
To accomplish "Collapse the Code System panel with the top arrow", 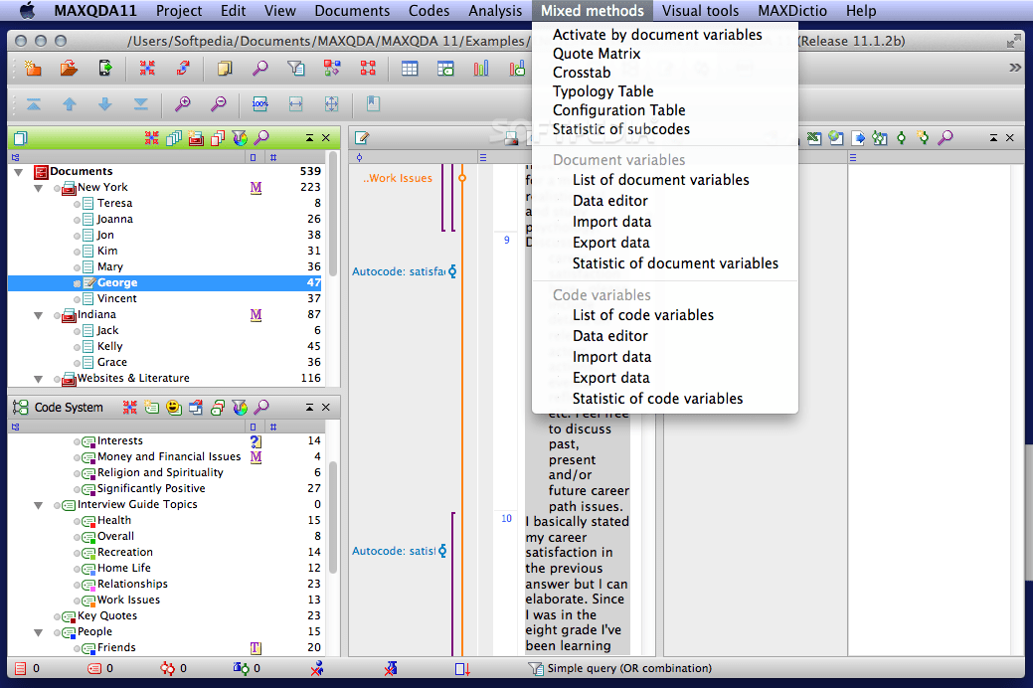I will point(309,408).
